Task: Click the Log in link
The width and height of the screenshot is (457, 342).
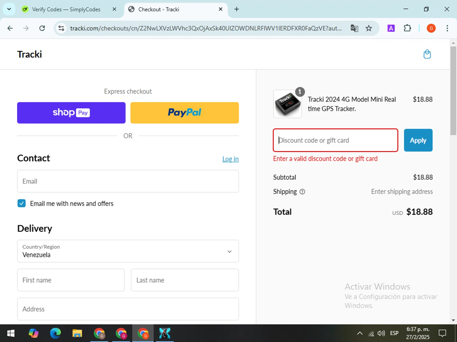Action: [230, 159]
